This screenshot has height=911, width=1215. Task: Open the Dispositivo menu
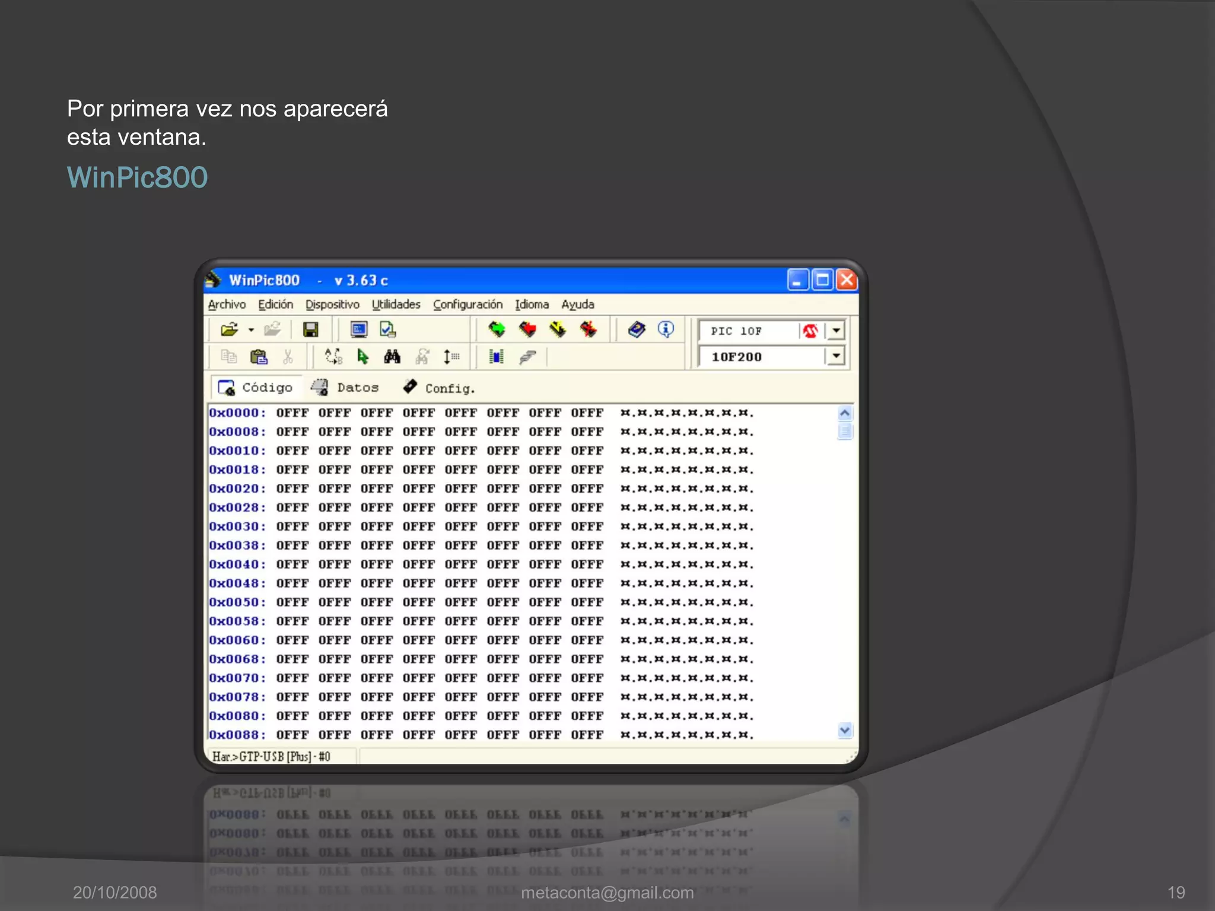[x=332, y=304]
